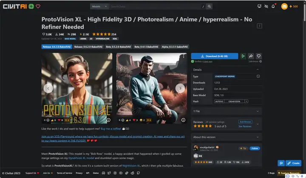306x178 pixels.
Task: Go to the next gallery image
Action: (x=180, y=88)
